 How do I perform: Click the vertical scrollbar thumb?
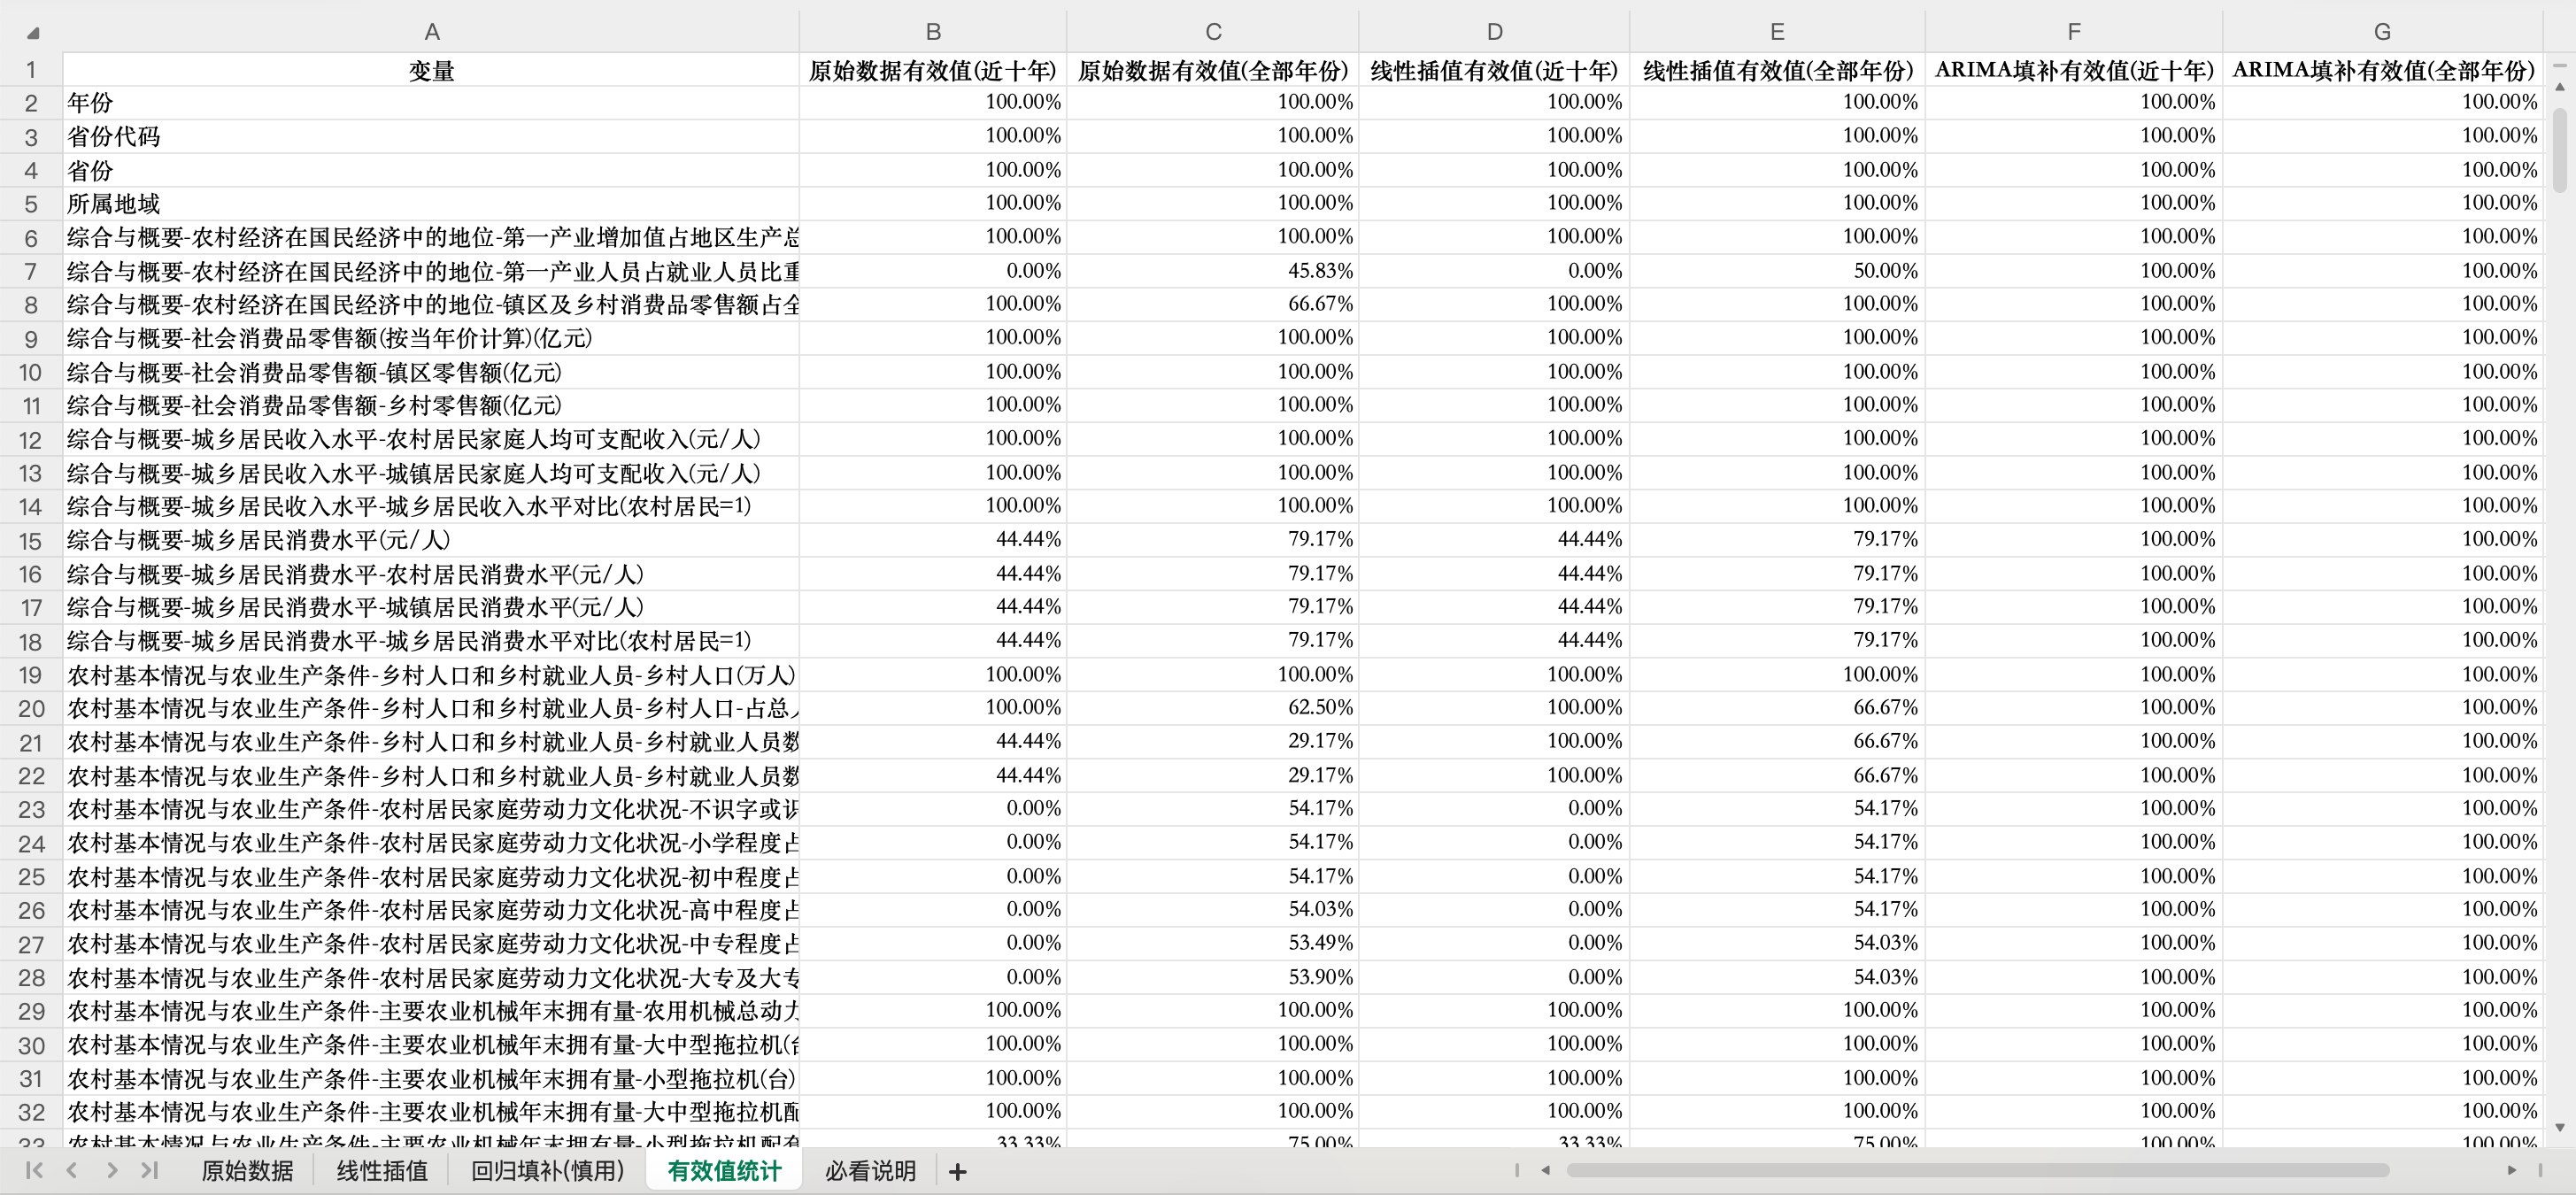(x=2560, y=148)
